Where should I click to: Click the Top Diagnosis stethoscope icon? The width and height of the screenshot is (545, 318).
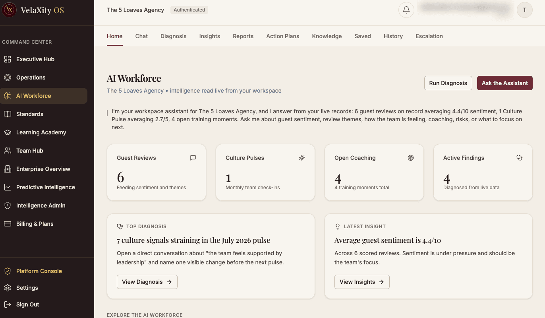coord(120,226)
